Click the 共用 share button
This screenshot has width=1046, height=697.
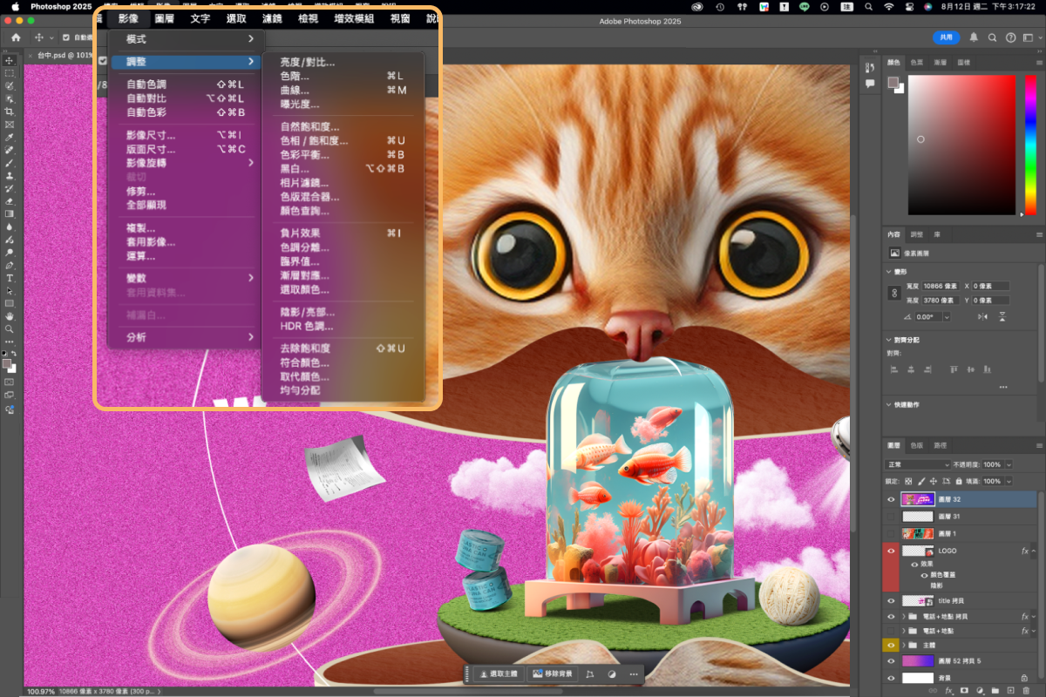(946, 37)
